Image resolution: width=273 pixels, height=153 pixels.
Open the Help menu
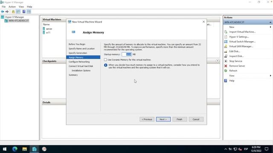[29, 7]
